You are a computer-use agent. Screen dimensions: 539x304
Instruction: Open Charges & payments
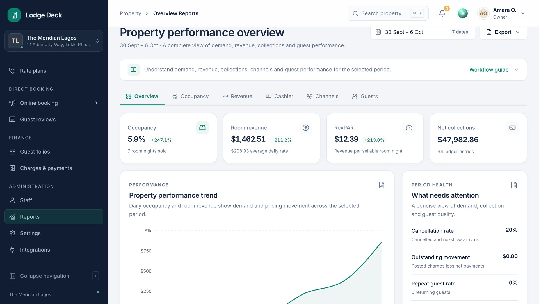(x=54, y=168)
